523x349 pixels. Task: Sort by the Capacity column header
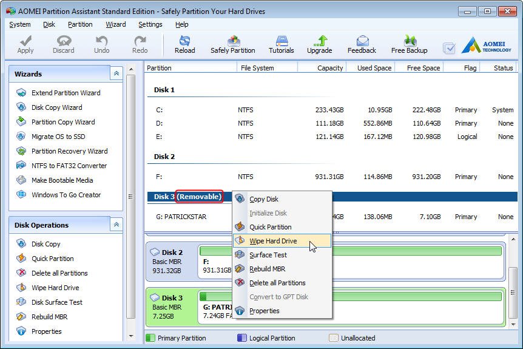point(329,68)
